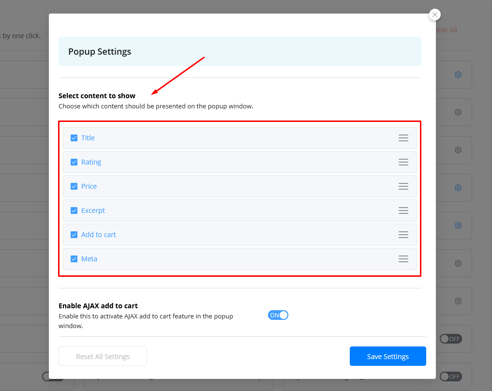This screenshot has height=391, width=492.
Task: Click the Meta row drag handle
Action: (403, 259)
